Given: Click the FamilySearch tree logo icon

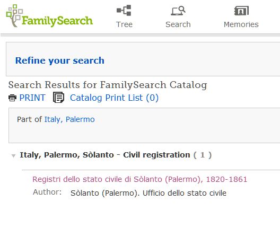Looking at the screenshot, I should pos(14,16).
